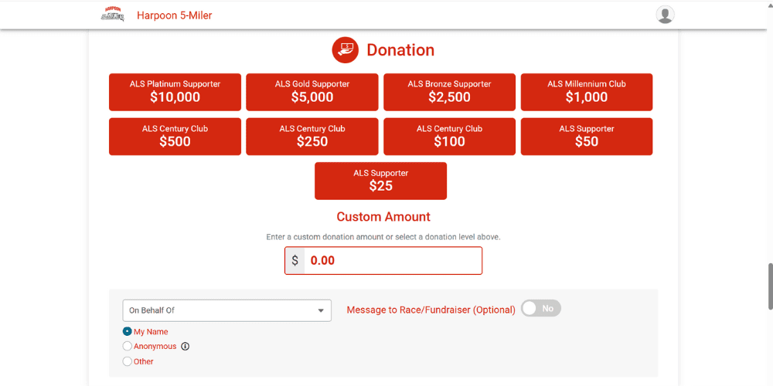
Task: Select ALS Platinum Supporter $10,000 donation
Action: pyautogui.click(x=175, y=92)
